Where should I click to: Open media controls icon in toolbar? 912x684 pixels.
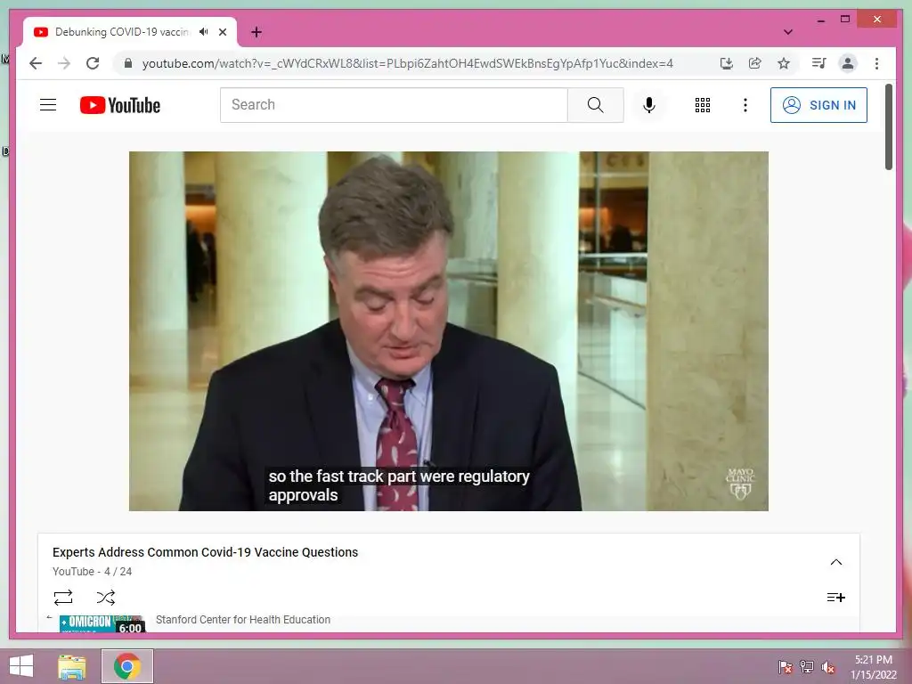[x=819, y=63]
